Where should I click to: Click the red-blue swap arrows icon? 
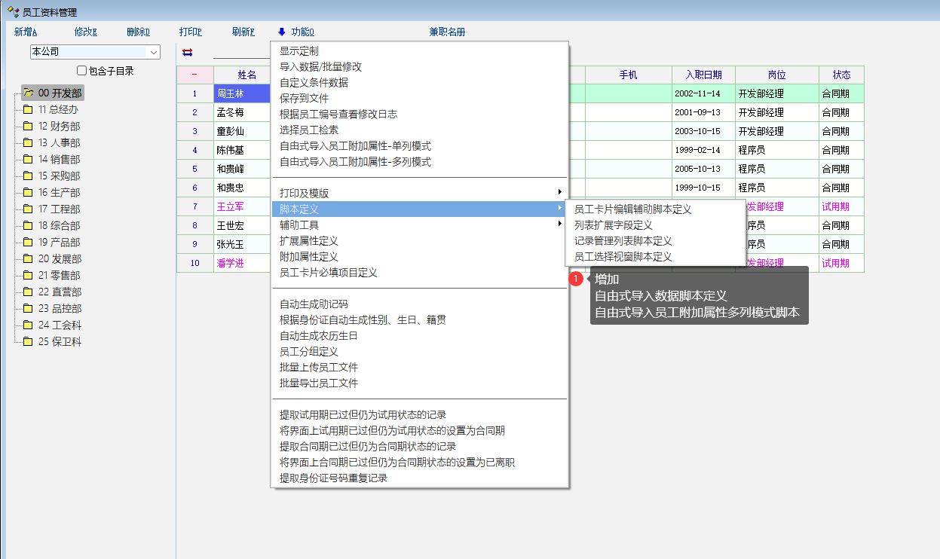[x=188, y=52]
